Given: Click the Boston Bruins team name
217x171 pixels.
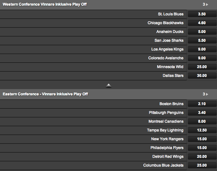Looking at the screenshot, I should point(171,104).
